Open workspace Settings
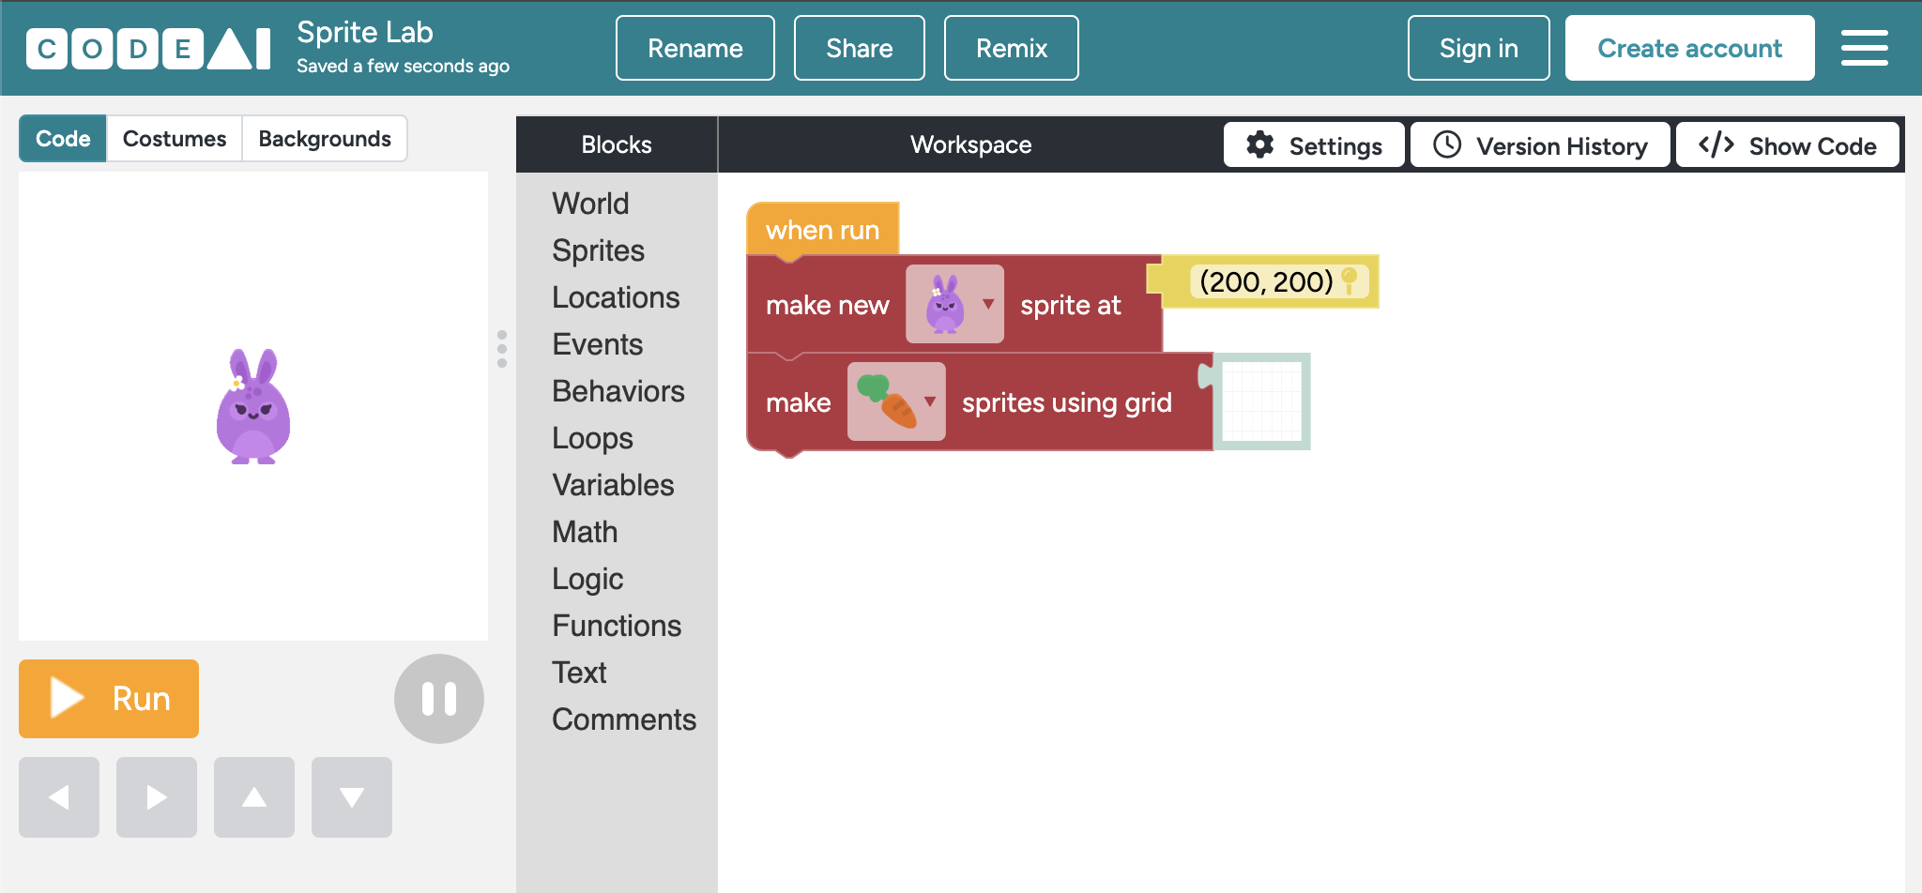 pyautogui.click(x=1314, y=145)
